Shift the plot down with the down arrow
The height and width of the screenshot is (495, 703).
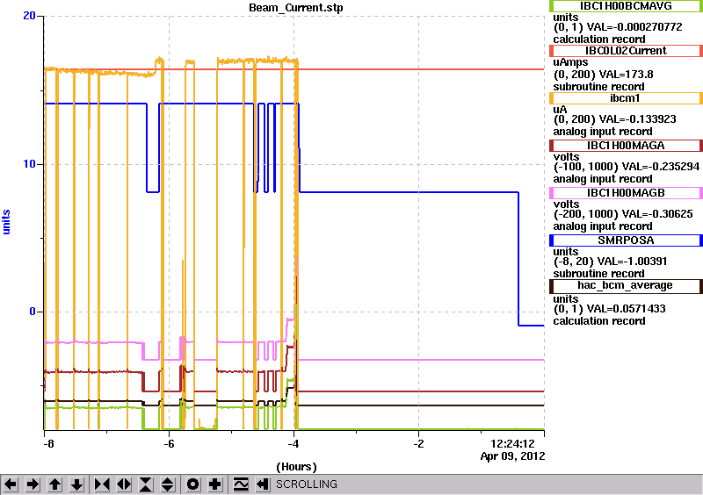tap(76, 484)
